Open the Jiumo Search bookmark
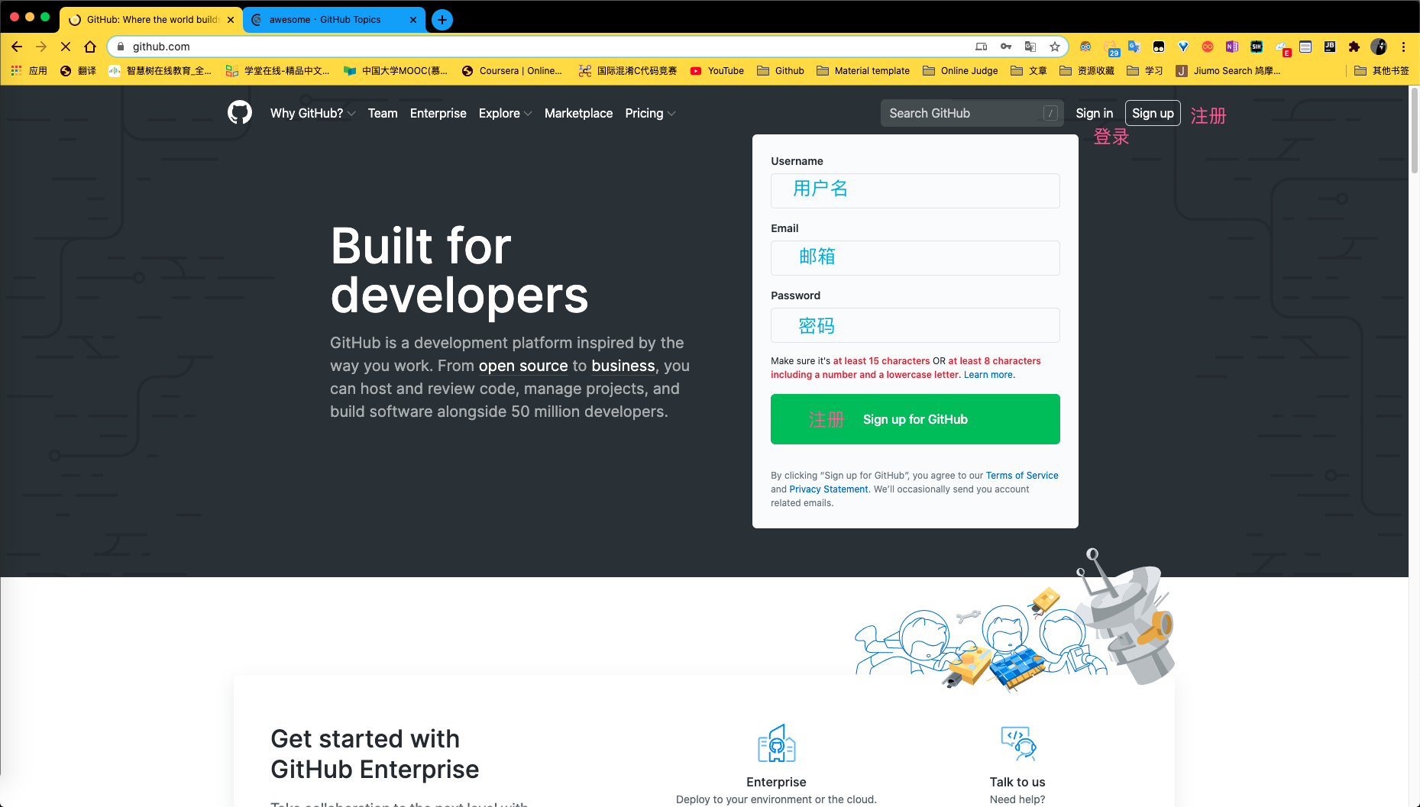The width and height of the screenshot is (1420, 807). (1228, 70)
